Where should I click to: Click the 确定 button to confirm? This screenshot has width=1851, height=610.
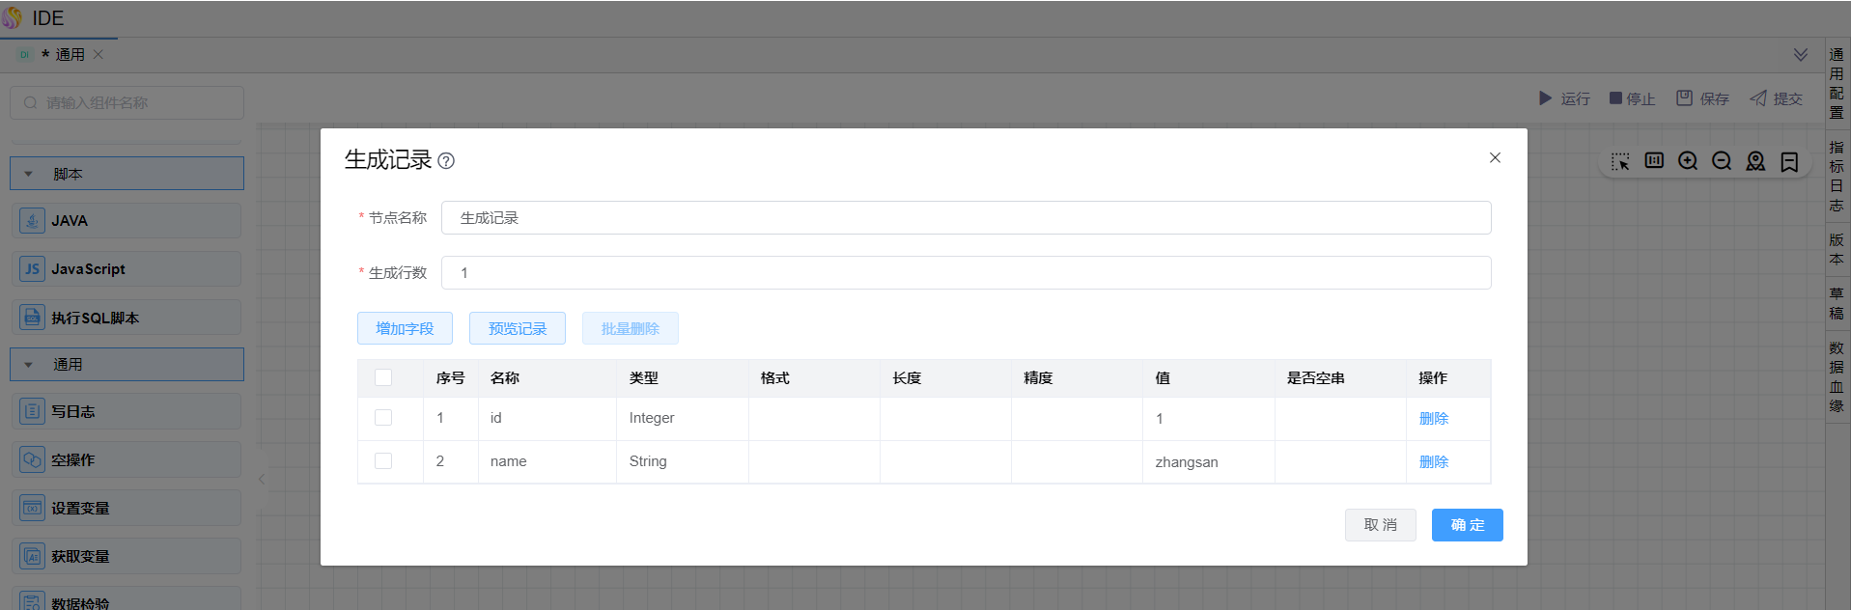tap(1467, 525)
